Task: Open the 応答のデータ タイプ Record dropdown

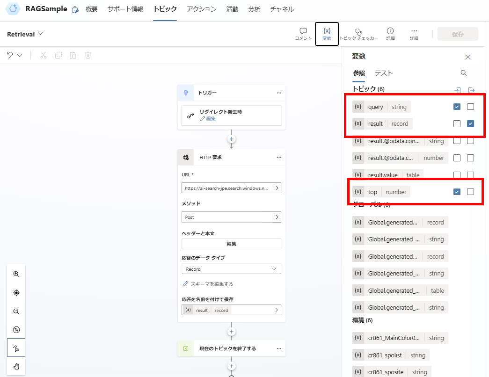Action: (231, 268)
